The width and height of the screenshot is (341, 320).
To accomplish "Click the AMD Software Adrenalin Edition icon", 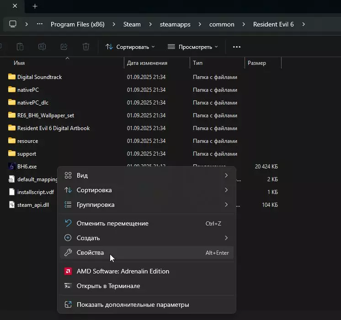I will (x=68, y=271).
